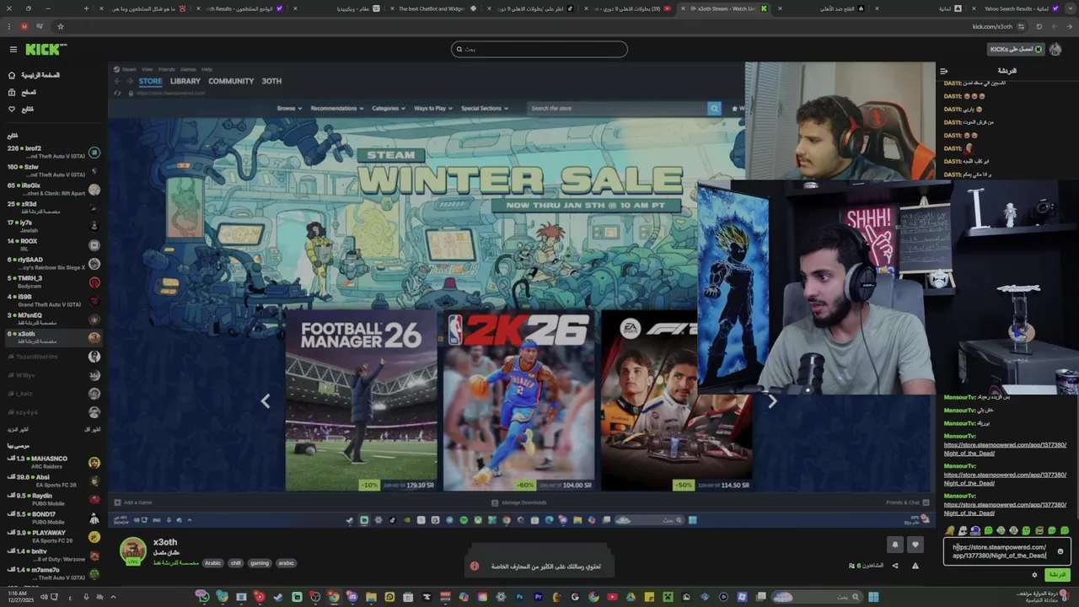Open R0OX channel in sidebar

pyautogui.click(x=54, y=245)
